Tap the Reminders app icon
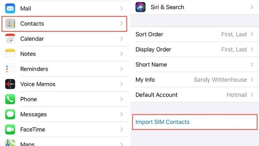259x146 pixels. click(10, 69)
